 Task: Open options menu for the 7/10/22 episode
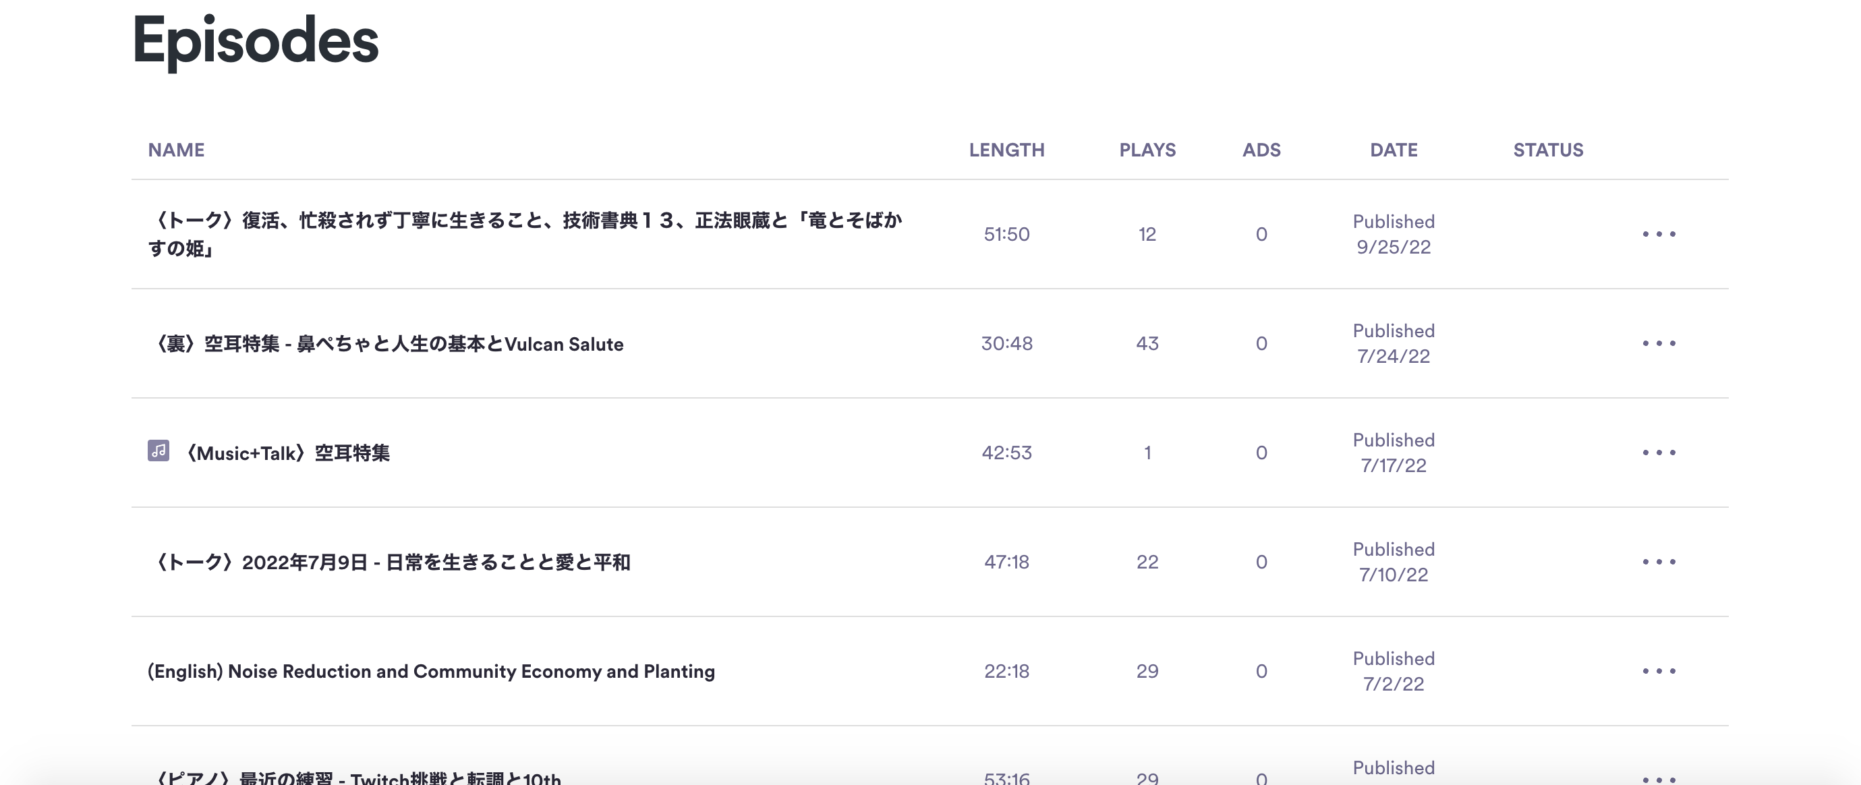(1659, 561)
